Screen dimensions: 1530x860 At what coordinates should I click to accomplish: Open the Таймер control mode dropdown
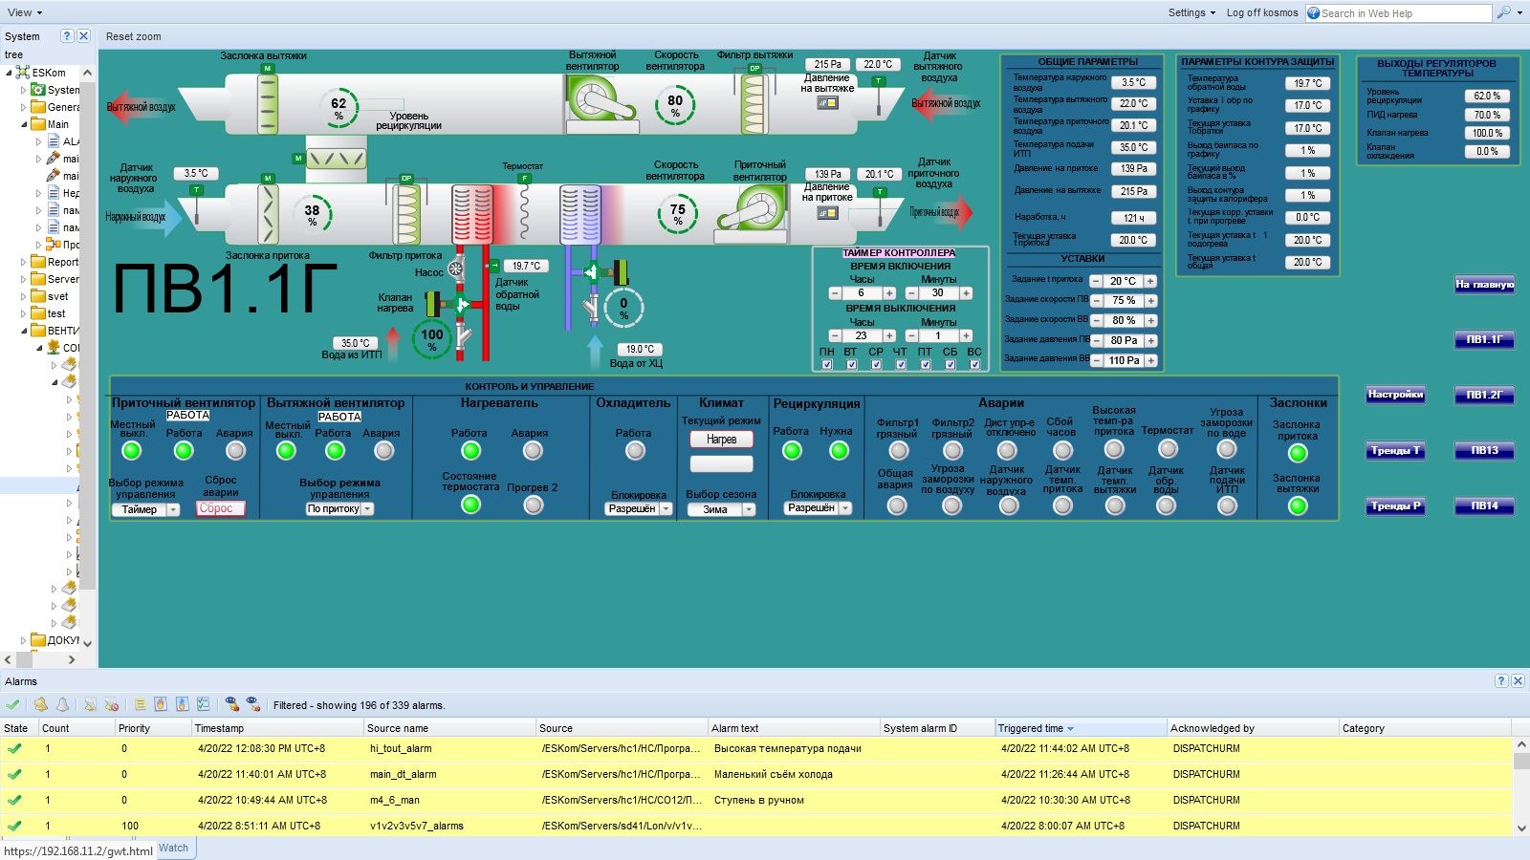click(x=173, y=510)
